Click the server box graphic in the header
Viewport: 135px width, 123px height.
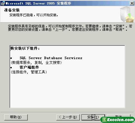click(127, 14)
